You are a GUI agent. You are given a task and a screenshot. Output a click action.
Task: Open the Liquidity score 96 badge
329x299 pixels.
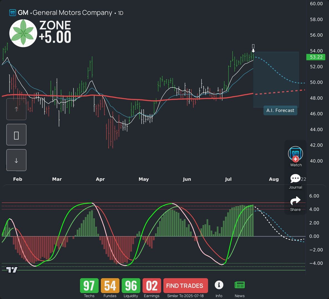131,286
